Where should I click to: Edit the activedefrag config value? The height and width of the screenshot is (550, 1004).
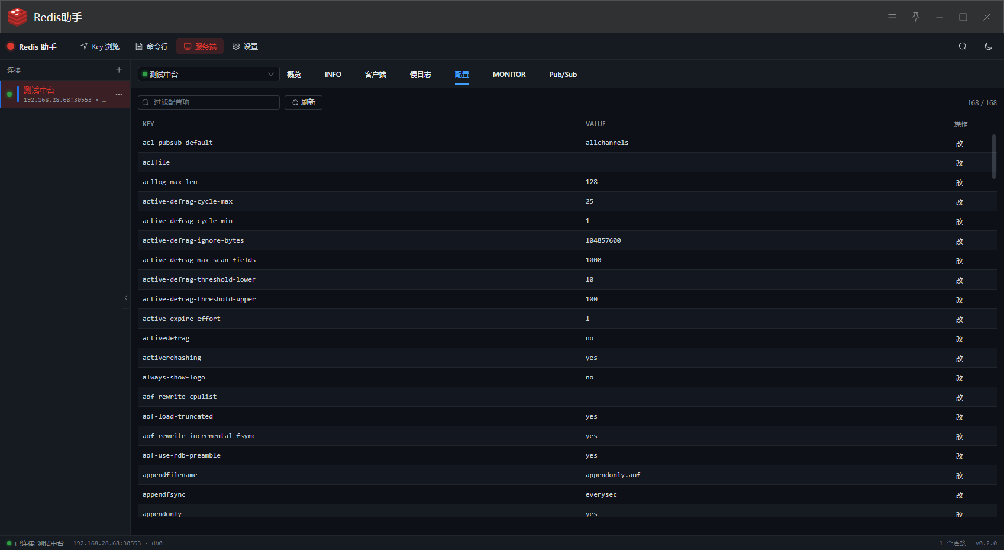click(x=960, y=339)
